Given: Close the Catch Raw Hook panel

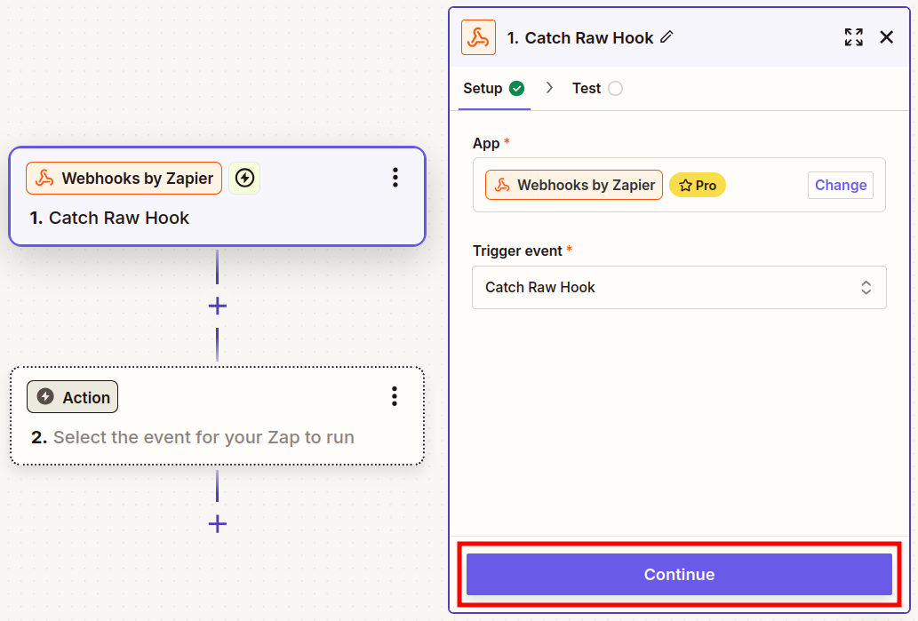Looking at the screenshot, I should 886,37.
